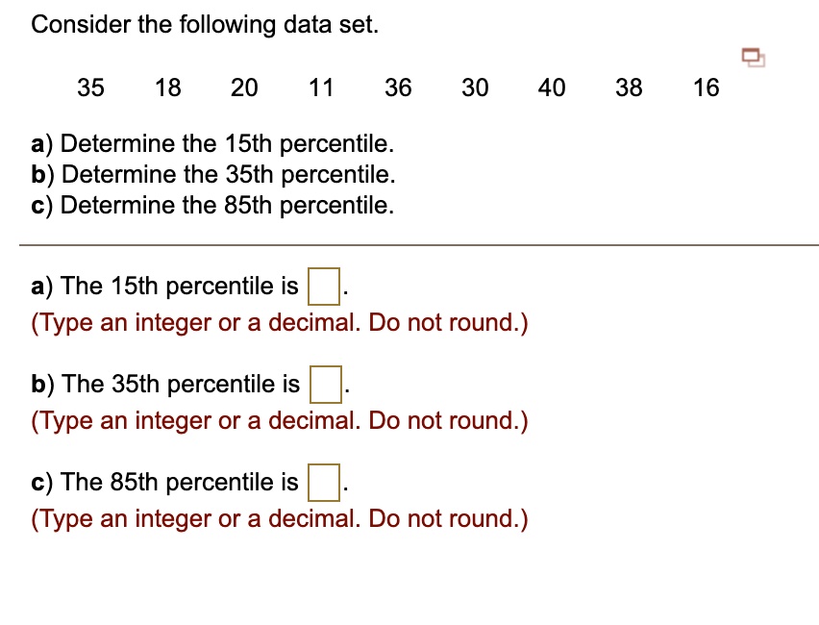Screen dimensions: 819x625
Task: Select the data value 30
Action: pos(475,87)
